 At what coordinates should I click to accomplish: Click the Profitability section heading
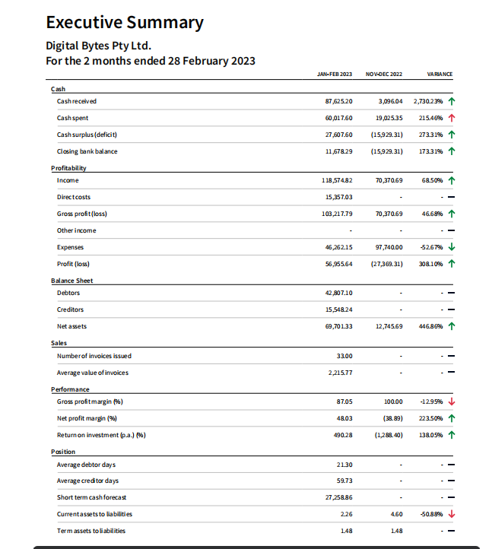point(69,167)
